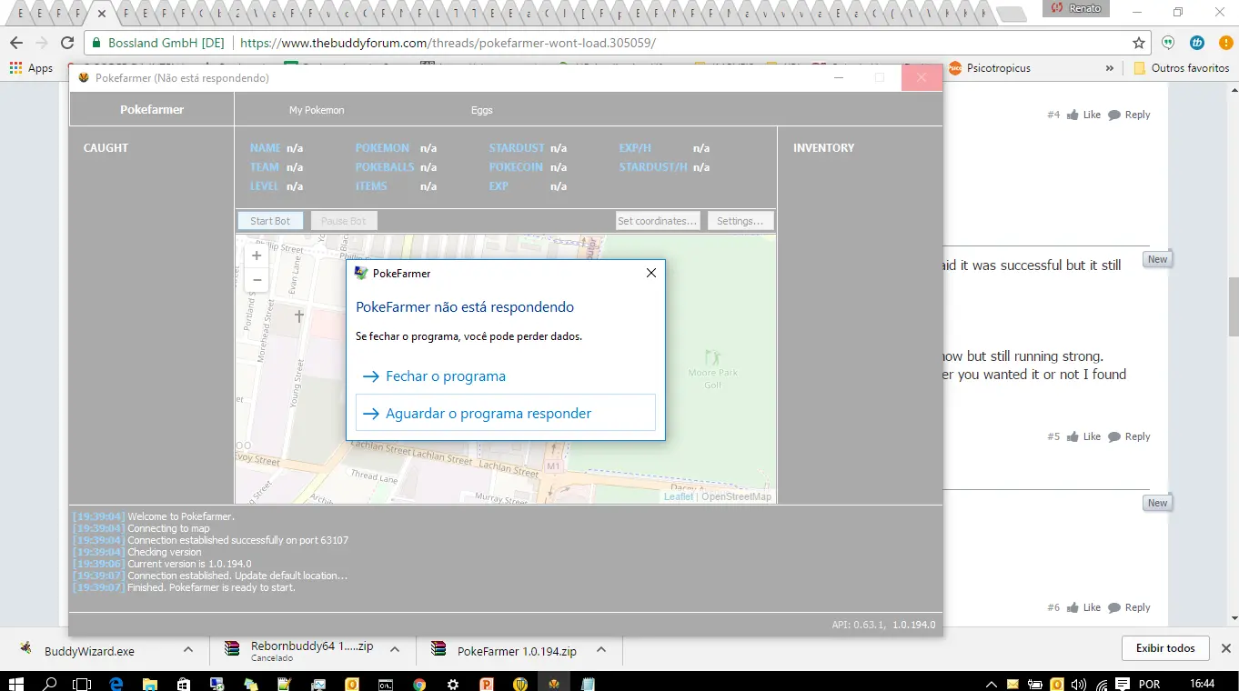This screenshot has width=1239, height=691.
Task: Like forum post #5
Action: (1084, 436)
